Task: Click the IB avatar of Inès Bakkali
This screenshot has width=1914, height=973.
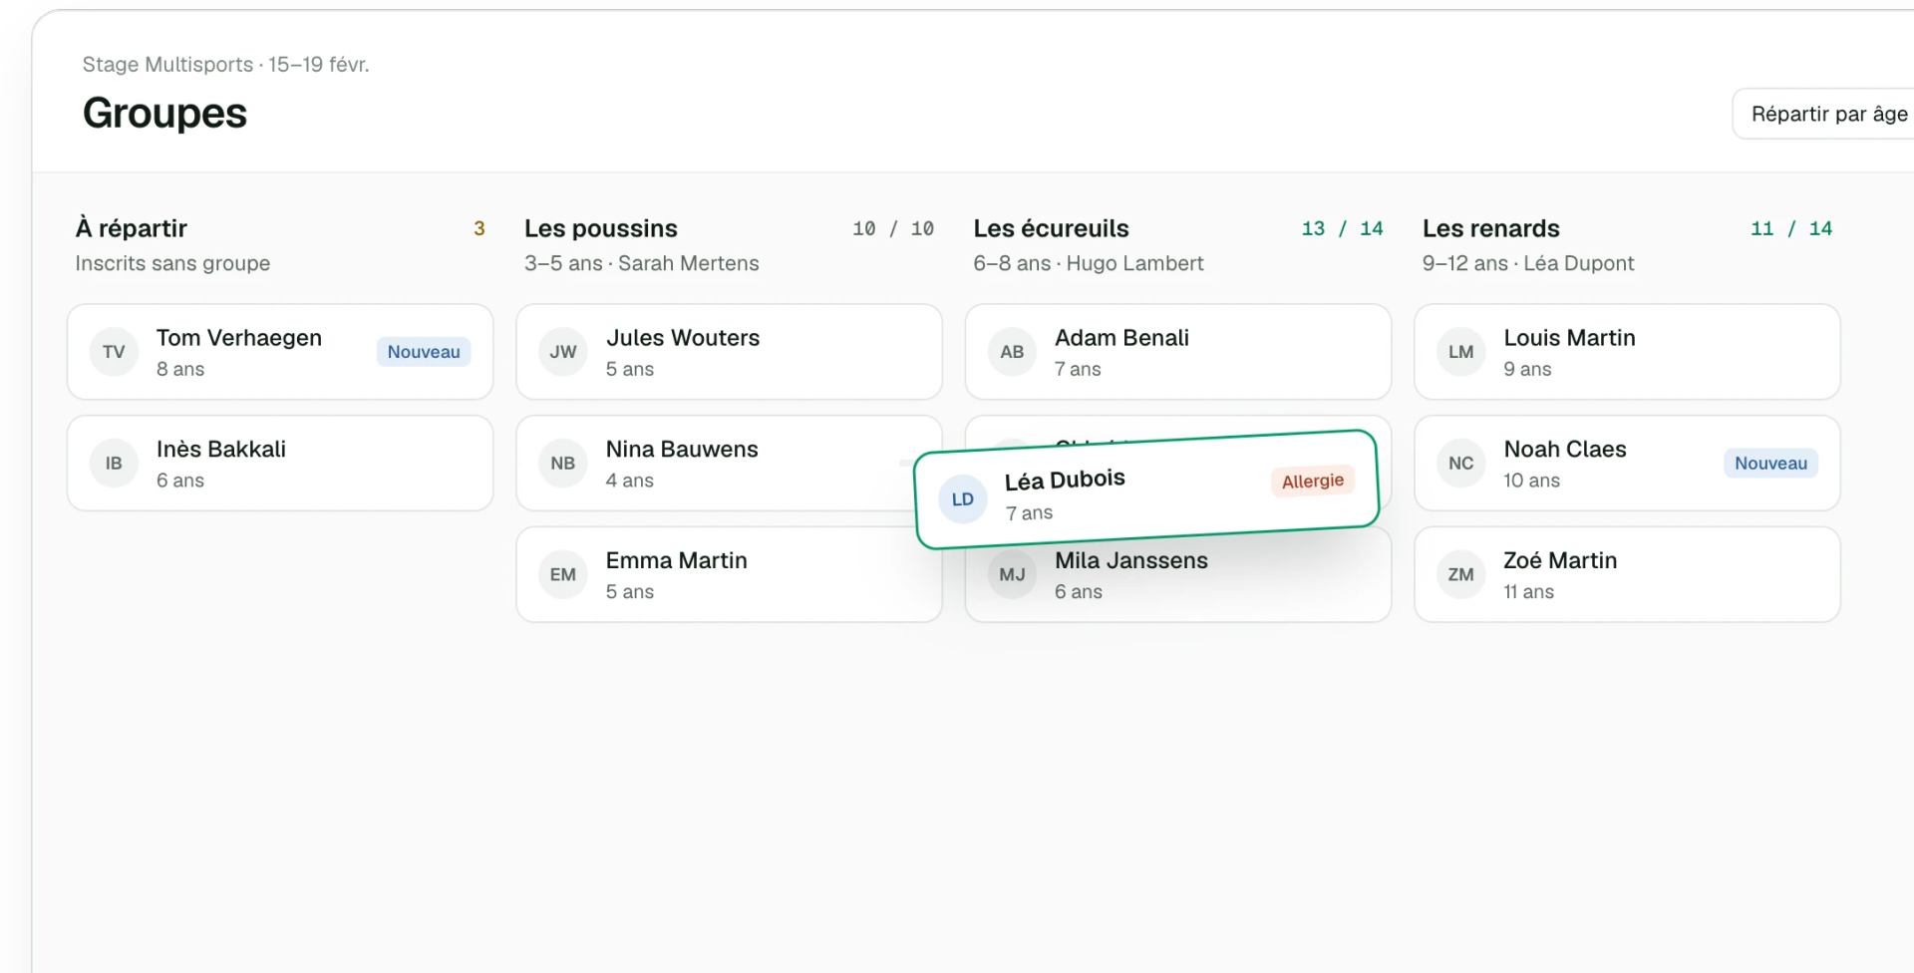Action: [x=114, y=464]
